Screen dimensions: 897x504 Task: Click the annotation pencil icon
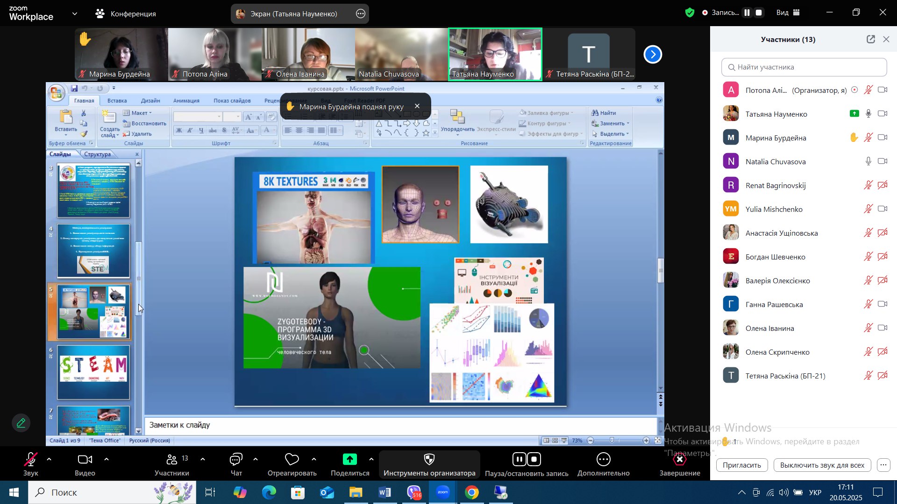click(x=21, y=423)
